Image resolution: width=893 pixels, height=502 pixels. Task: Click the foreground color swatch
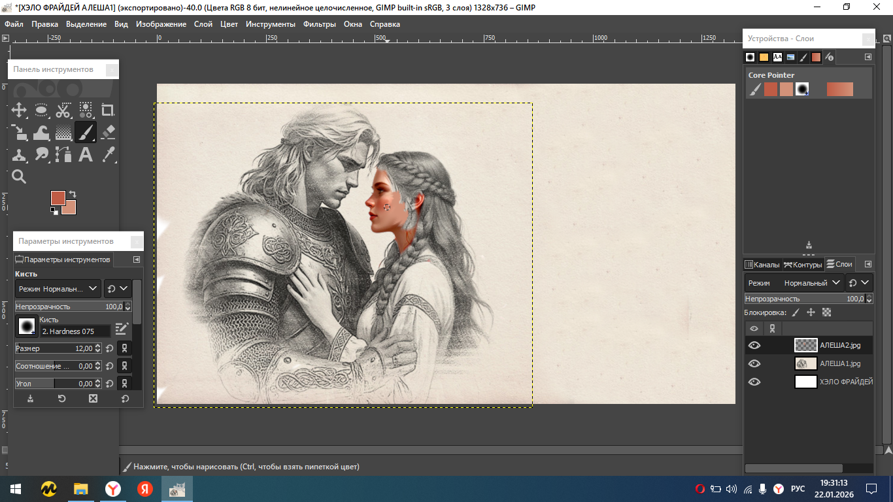click(x=58, y=198)
